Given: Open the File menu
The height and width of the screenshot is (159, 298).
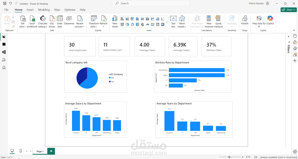Looking at the screenshot, I should (7, 10).
